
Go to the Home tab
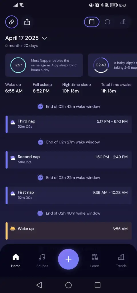tap(16, 260)
